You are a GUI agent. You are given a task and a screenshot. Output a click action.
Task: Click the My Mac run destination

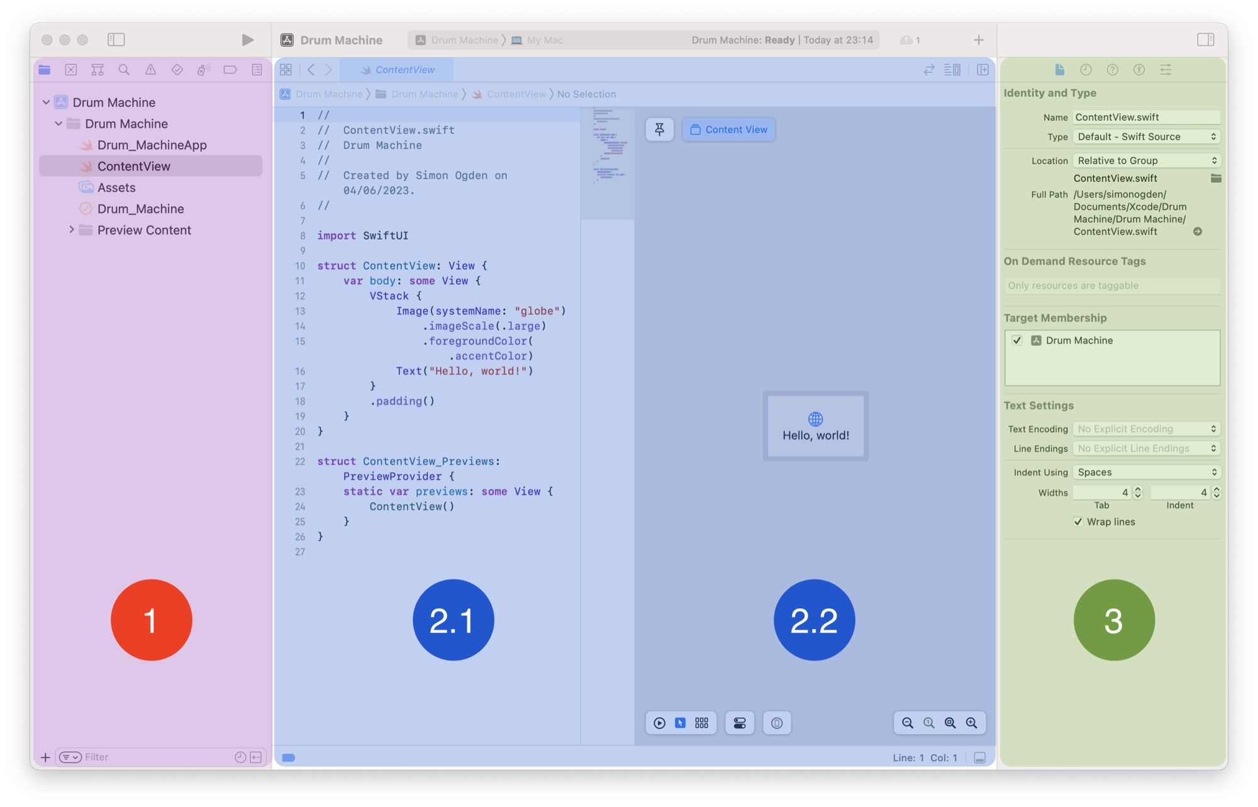click(537, 40)
